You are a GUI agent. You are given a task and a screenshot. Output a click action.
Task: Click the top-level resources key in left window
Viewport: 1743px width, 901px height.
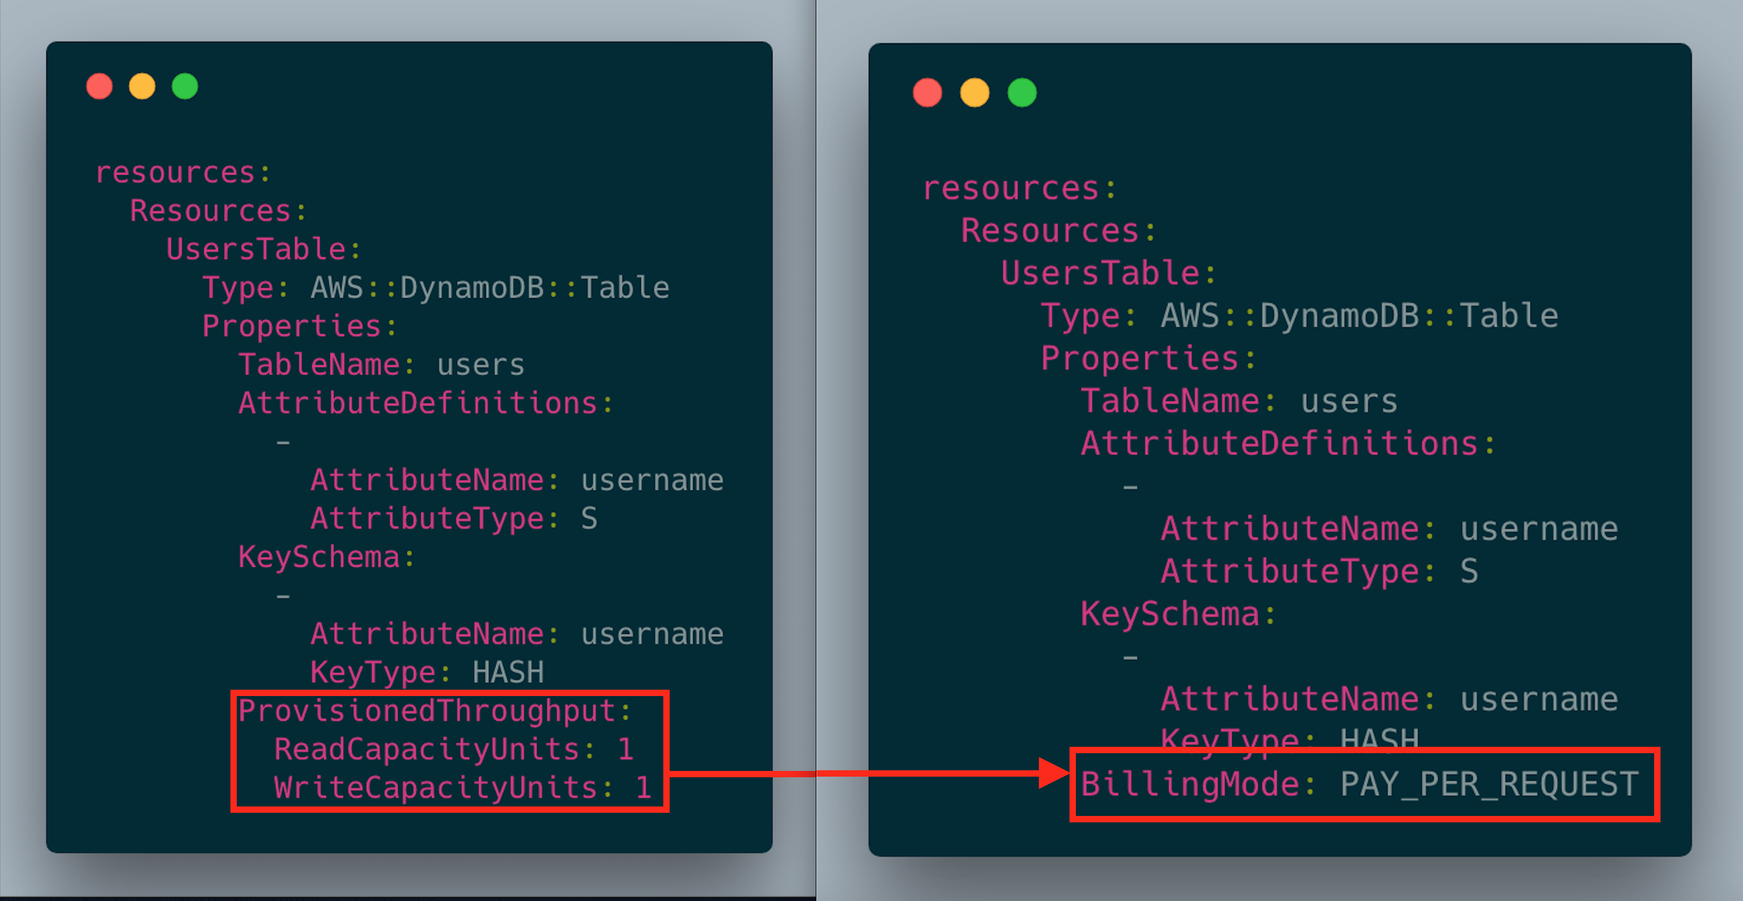coord(175,173)
